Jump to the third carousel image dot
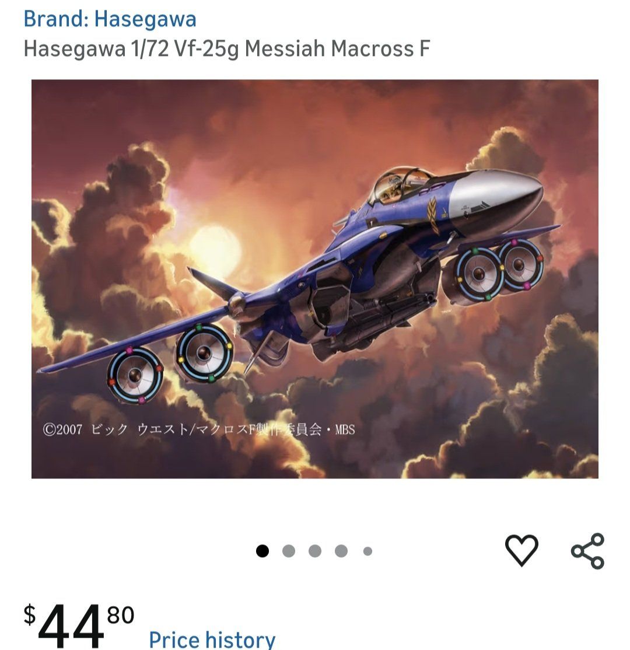Viewport: 630px width, 650px height. 315,551
